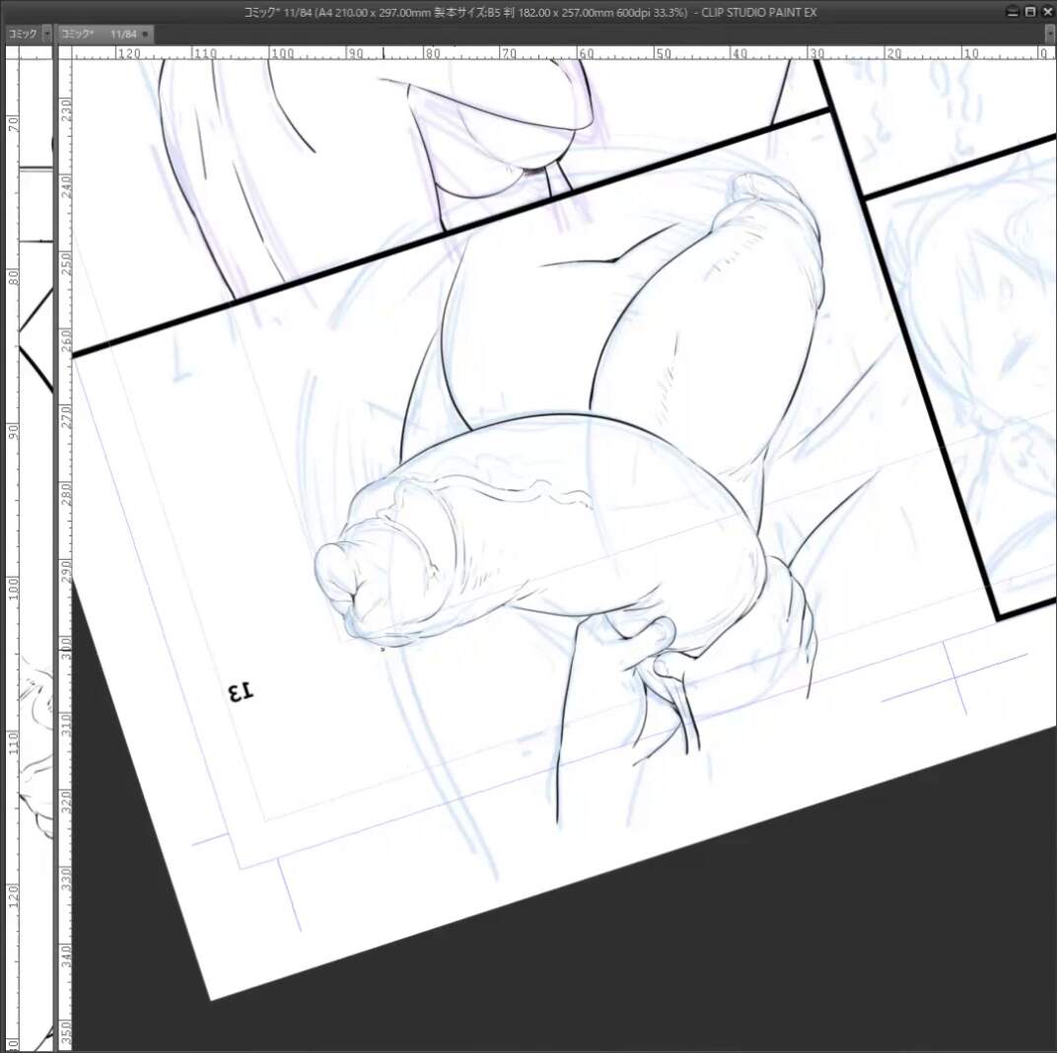Click the mirrored page number 13
Screen dimensions: 1057x1053
click(x=240, y=692)
